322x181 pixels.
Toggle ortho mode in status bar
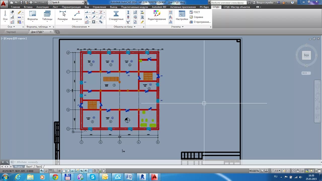pyautogui.click(x=55, y=171)
